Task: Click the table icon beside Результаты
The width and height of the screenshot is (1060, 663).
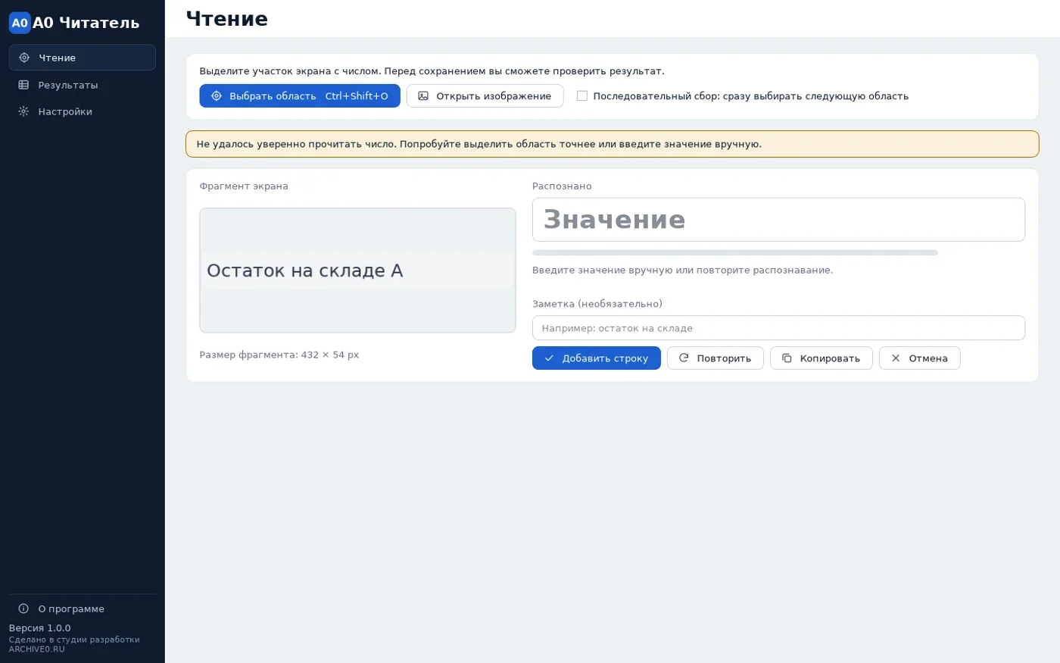Action: coord(23,85)
